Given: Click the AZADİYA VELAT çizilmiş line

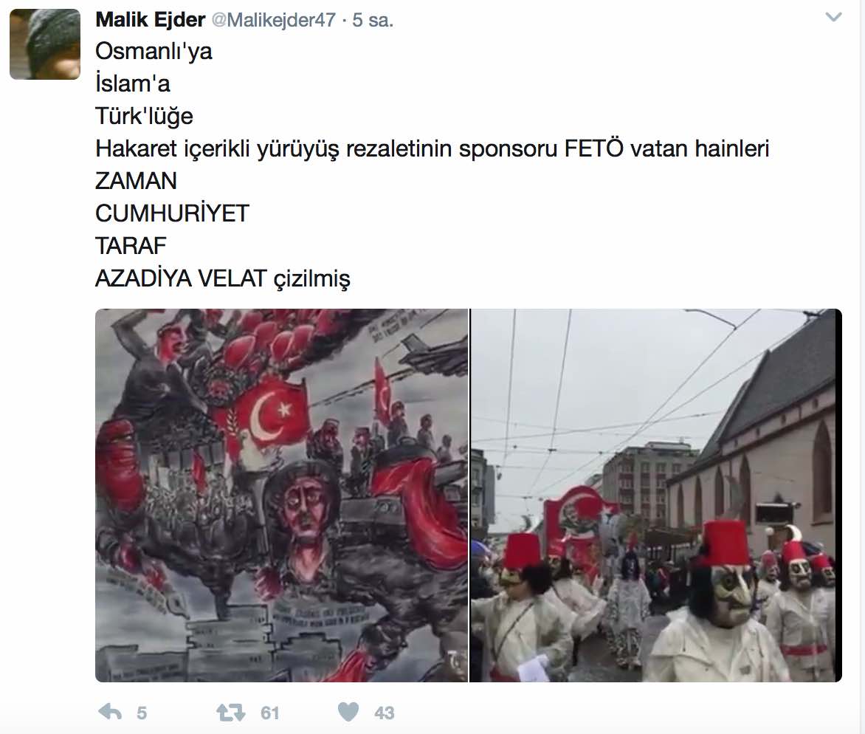Looking at the screenshot, I should (223, 279).
